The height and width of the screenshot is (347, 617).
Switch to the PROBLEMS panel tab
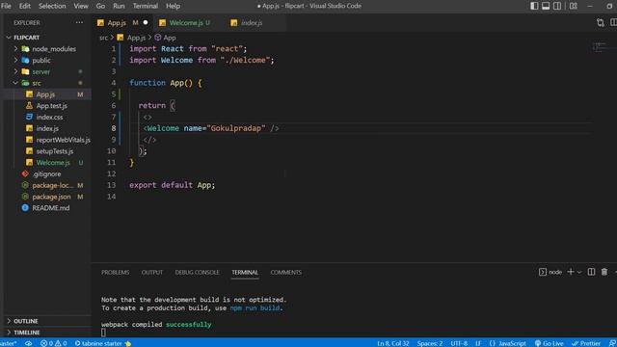116,272
